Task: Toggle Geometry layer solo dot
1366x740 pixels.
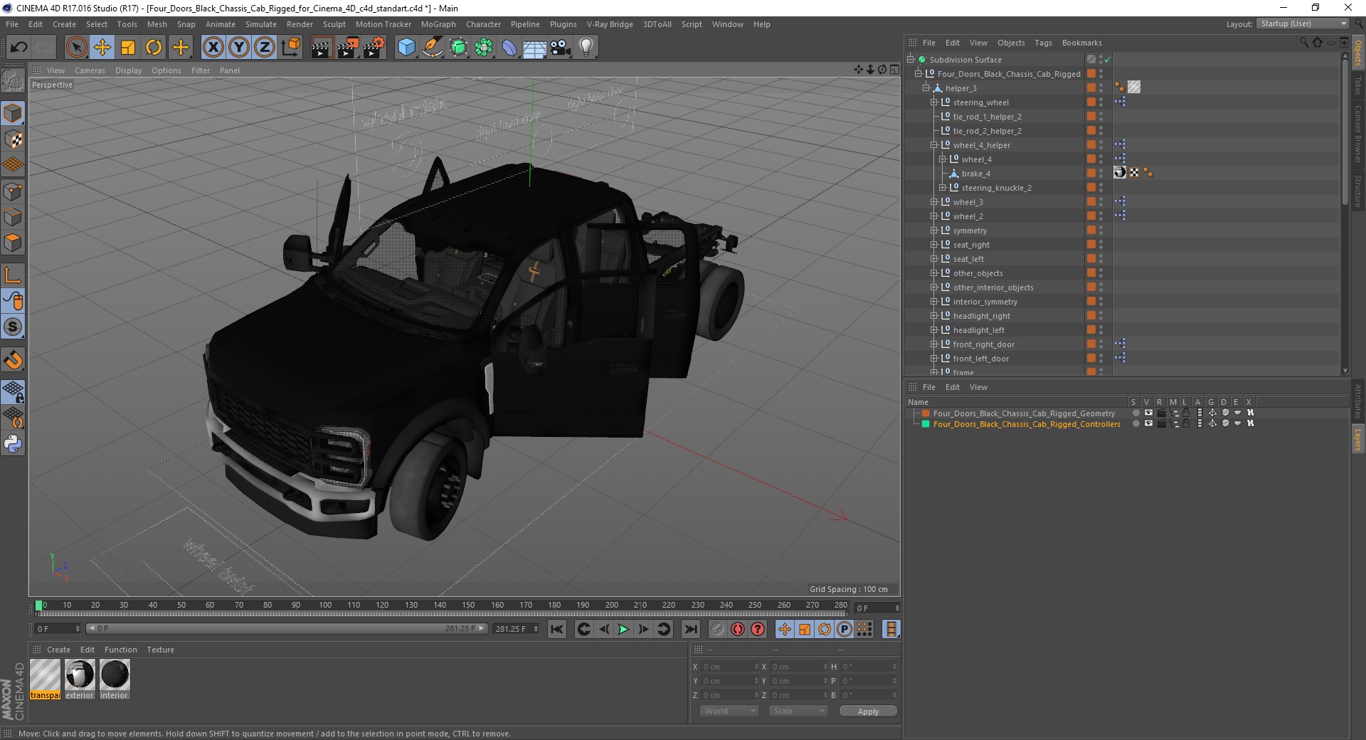Action: [1135, 413]
